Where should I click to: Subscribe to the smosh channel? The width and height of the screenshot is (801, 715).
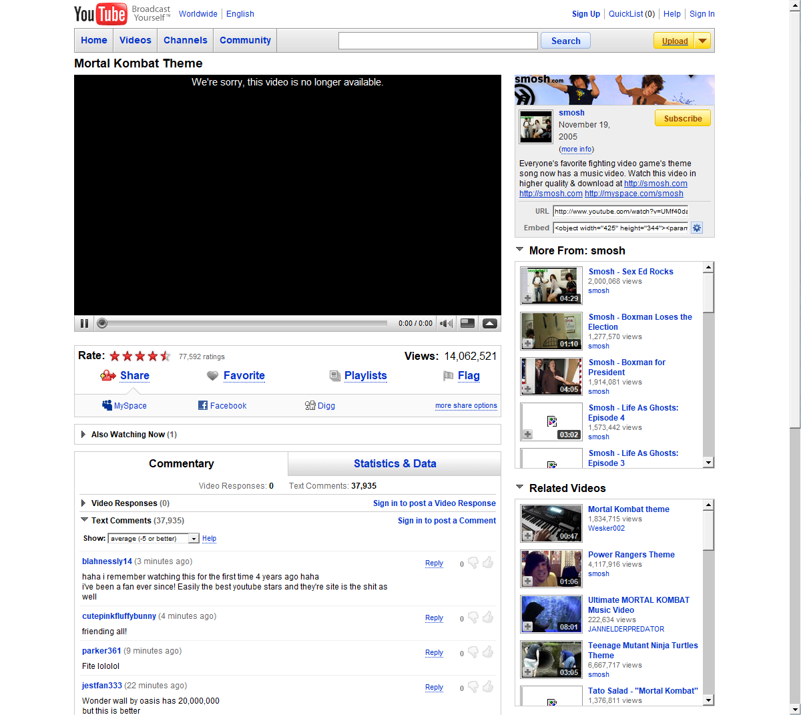coord(682,119)
